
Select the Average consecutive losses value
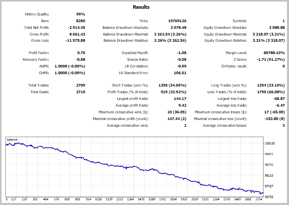point(283,126)
